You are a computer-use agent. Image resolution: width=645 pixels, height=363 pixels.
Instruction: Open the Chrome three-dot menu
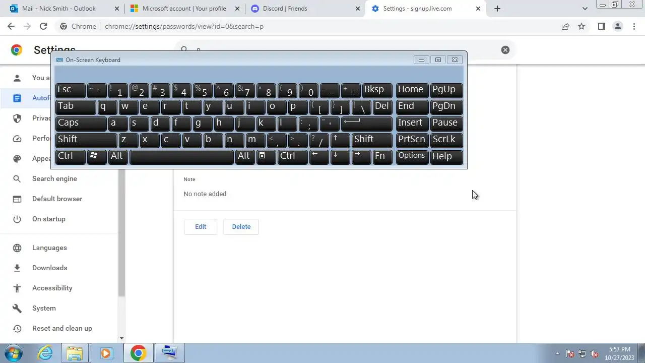point(634,26)
